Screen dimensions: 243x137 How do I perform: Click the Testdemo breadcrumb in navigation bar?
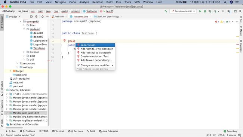pos(90,11)
